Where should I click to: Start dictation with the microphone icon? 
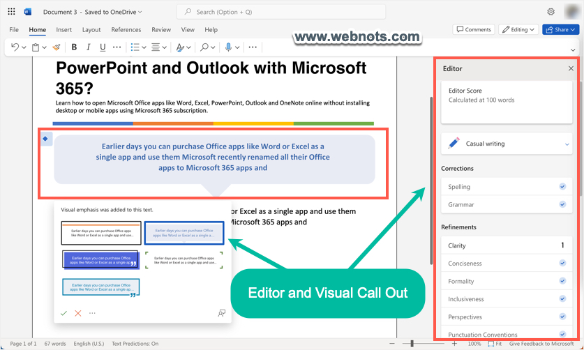coord(228,47)
